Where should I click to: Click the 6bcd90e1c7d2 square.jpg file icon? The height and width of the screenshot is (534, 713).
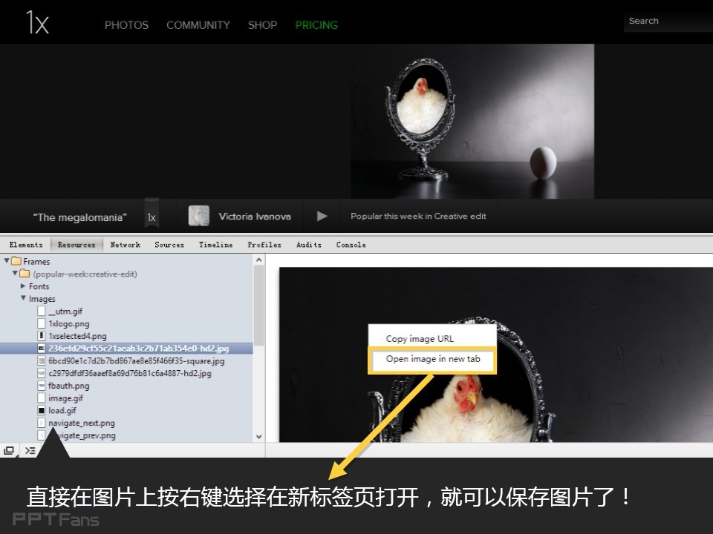42,361
